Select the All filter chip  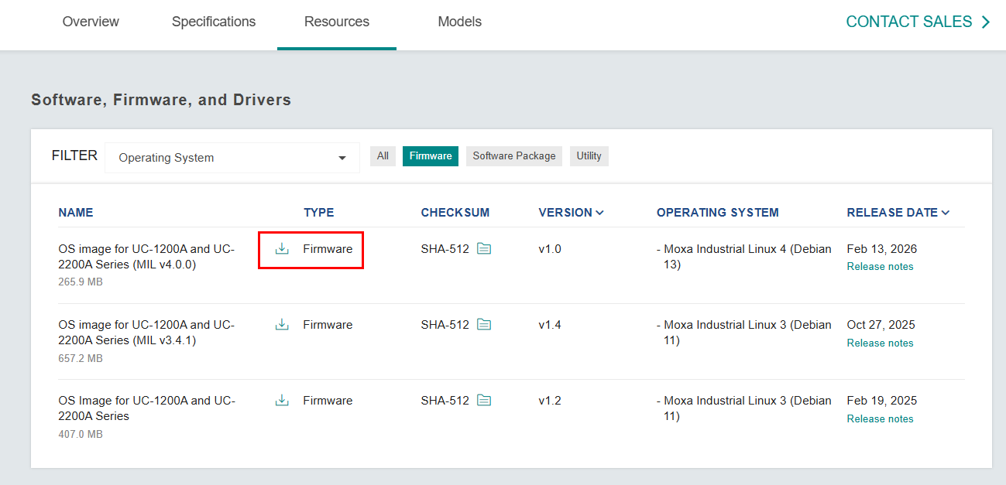point(383,156)
